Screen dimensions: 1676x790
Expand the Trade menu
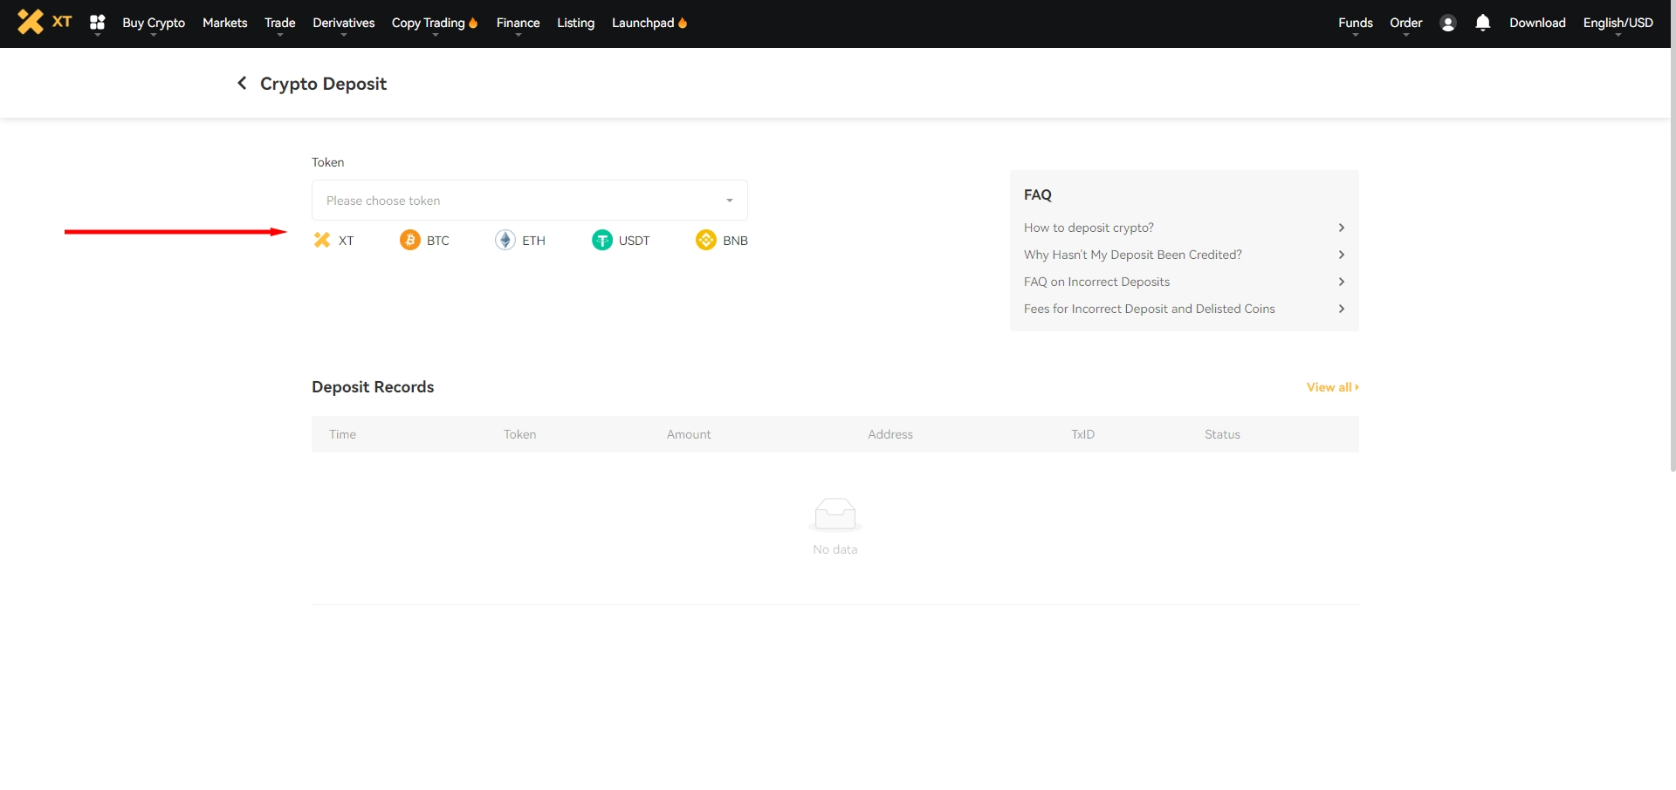coord(280,23)
